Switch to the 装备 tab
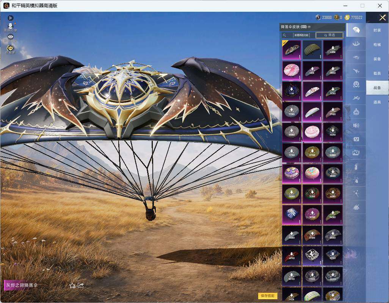 [377, 59]
